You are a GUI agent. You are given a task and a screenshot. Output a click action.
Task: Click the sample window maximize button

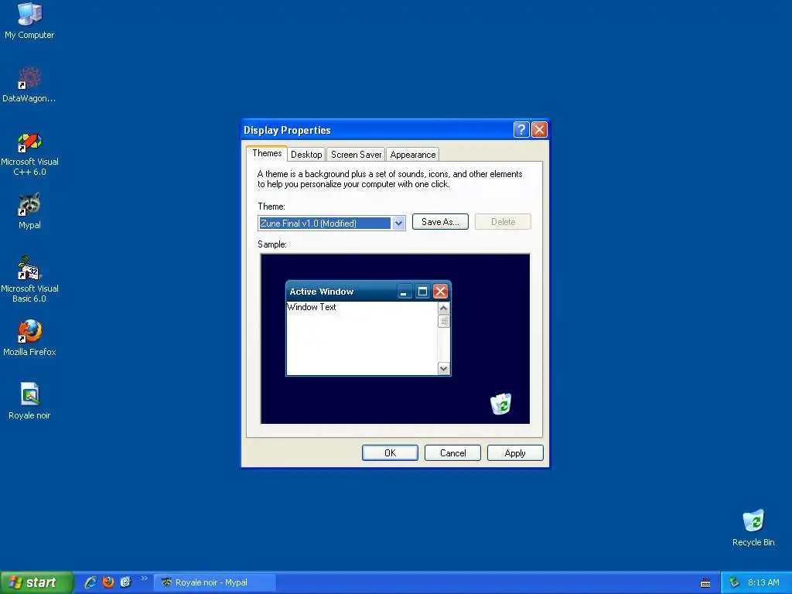(423, 292)
